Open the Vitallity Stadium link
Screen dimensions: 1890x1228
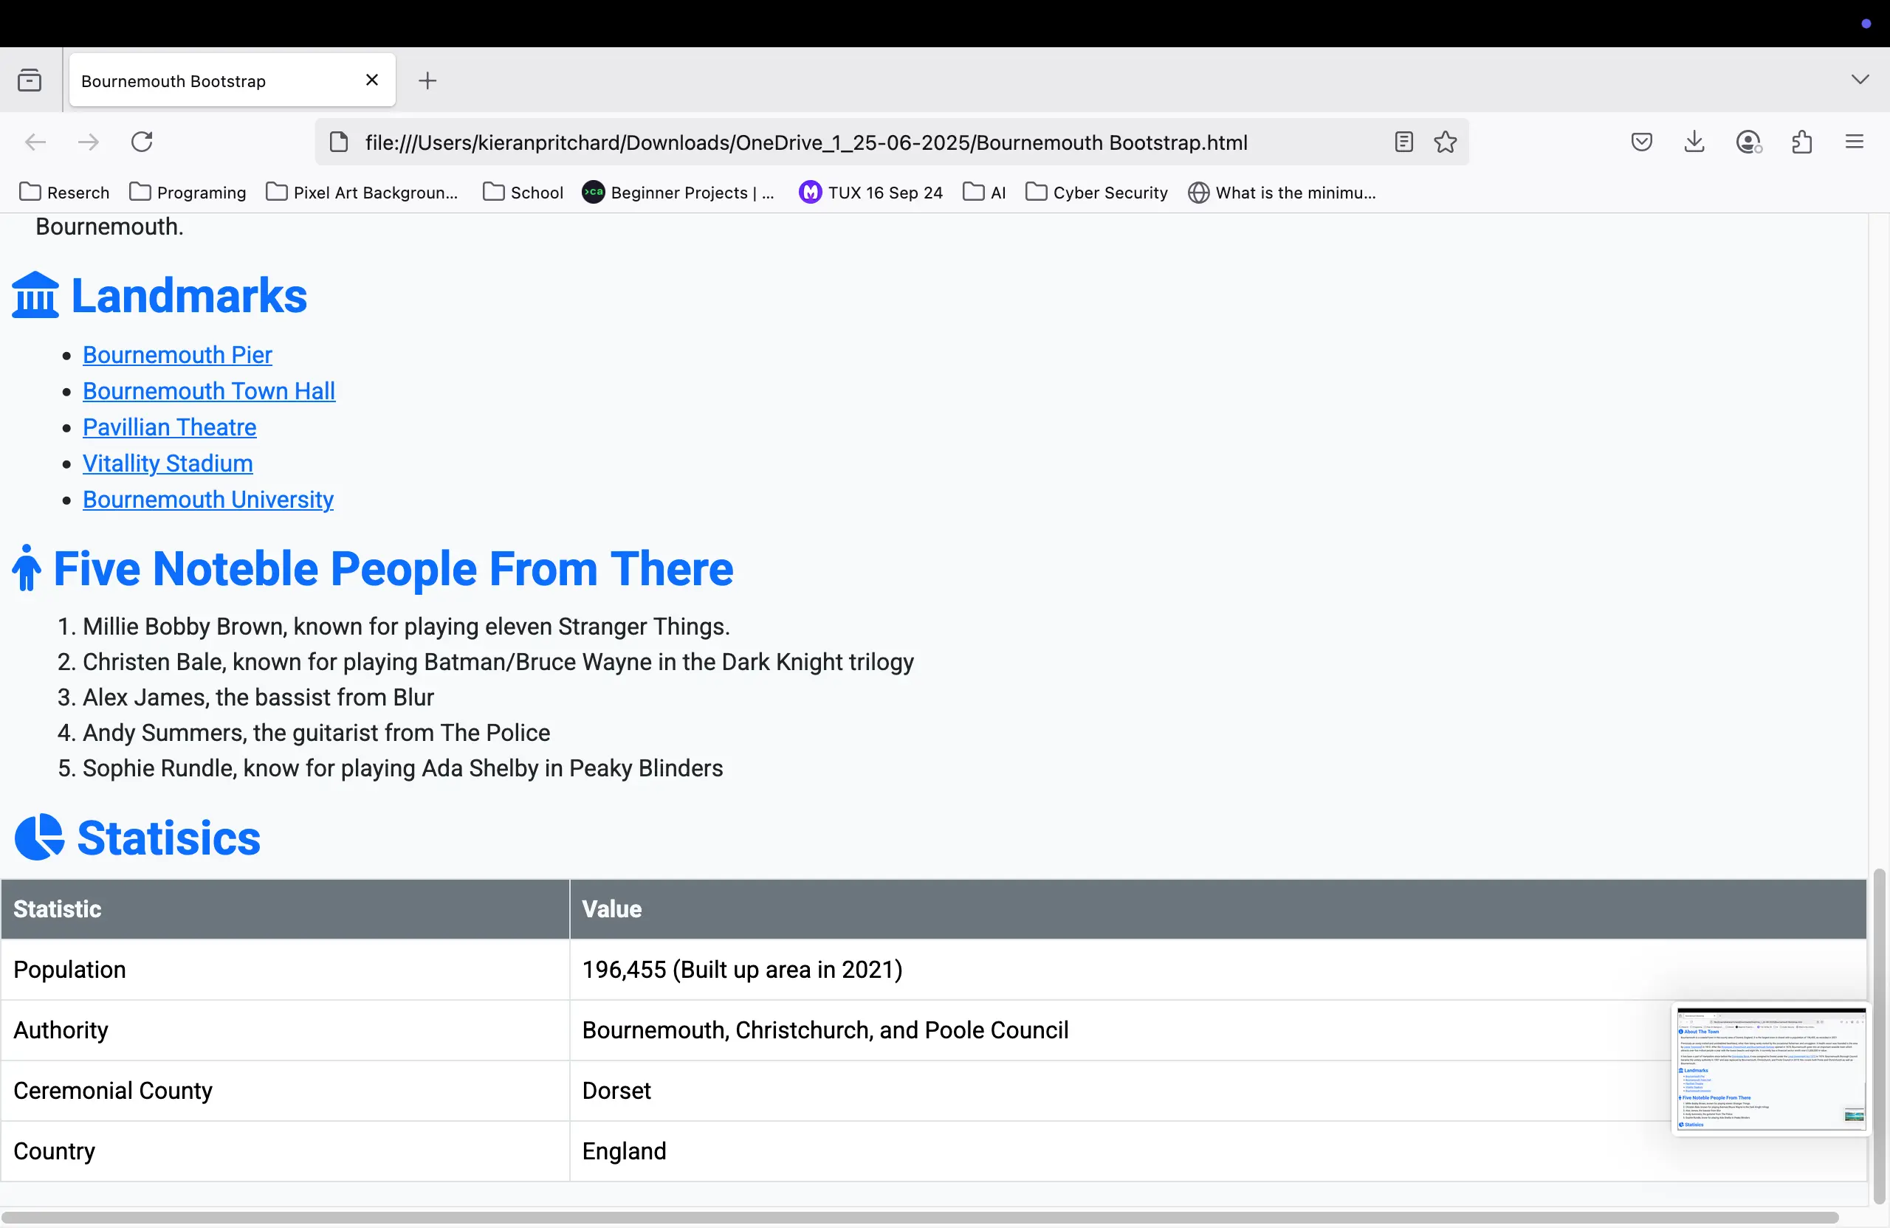168,463
